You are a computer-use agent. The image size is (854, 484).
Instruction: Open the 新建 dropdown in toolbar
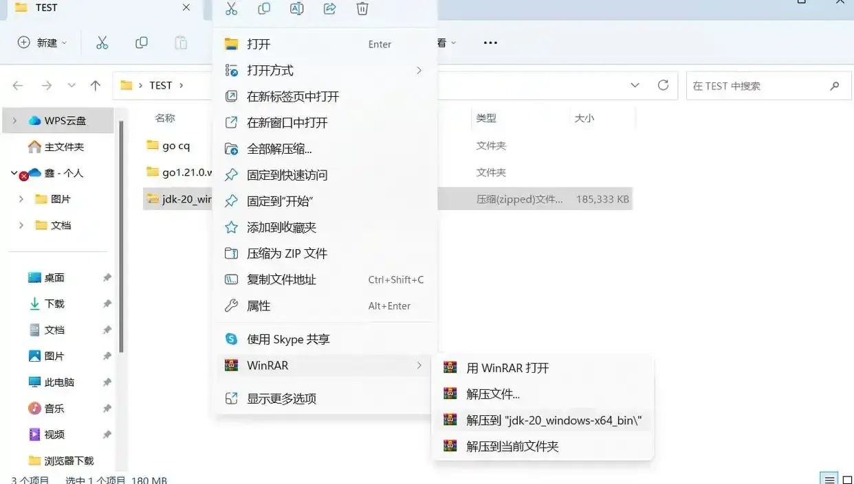click(x=43, y=43)
